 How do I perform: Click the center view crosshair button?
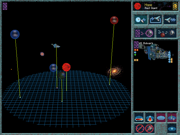(x=172, y=129)
